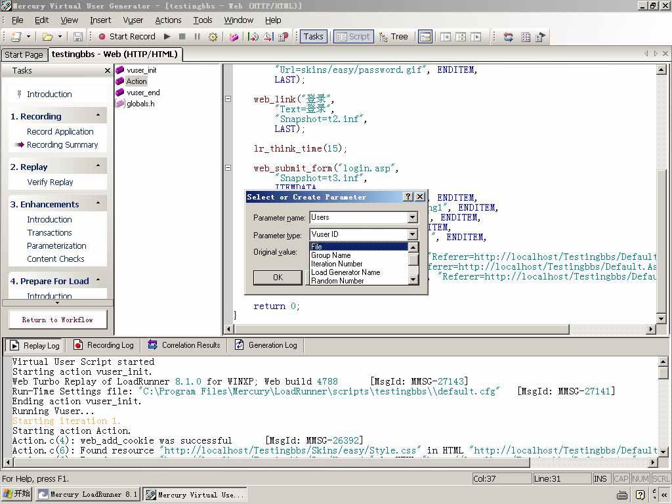Image resolution: width=672 pixels, height=504 pixels.
Task: Click the Open folder icon in toolbar
Action: 47,37
